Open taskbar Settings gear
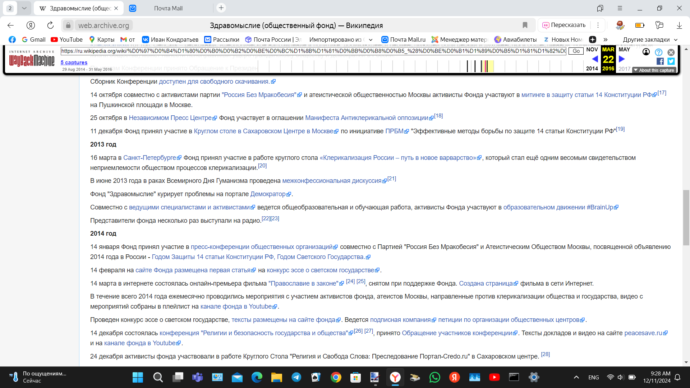The height and width of the screenshot is (388, 690). (534, 377)
